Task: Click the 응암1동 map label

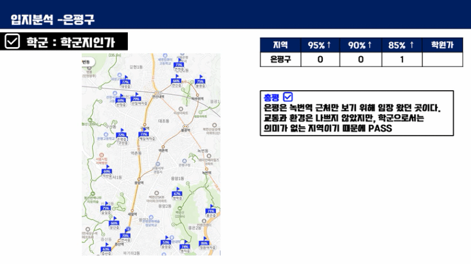Action: click(178, 179)
